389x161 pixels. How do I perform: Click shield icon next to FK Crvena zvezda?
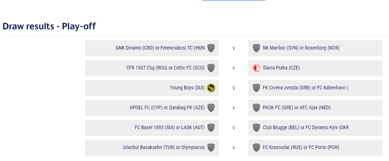(x=256, y=88)
